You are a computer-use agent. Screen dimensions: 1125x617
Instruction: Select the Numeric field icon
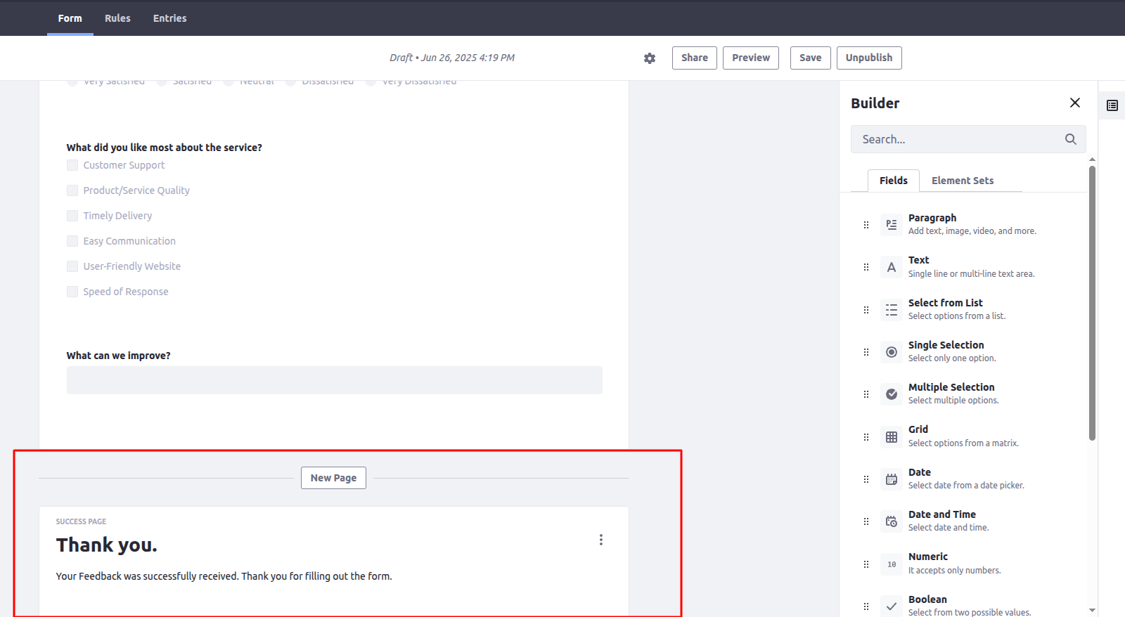pos(892,564)
